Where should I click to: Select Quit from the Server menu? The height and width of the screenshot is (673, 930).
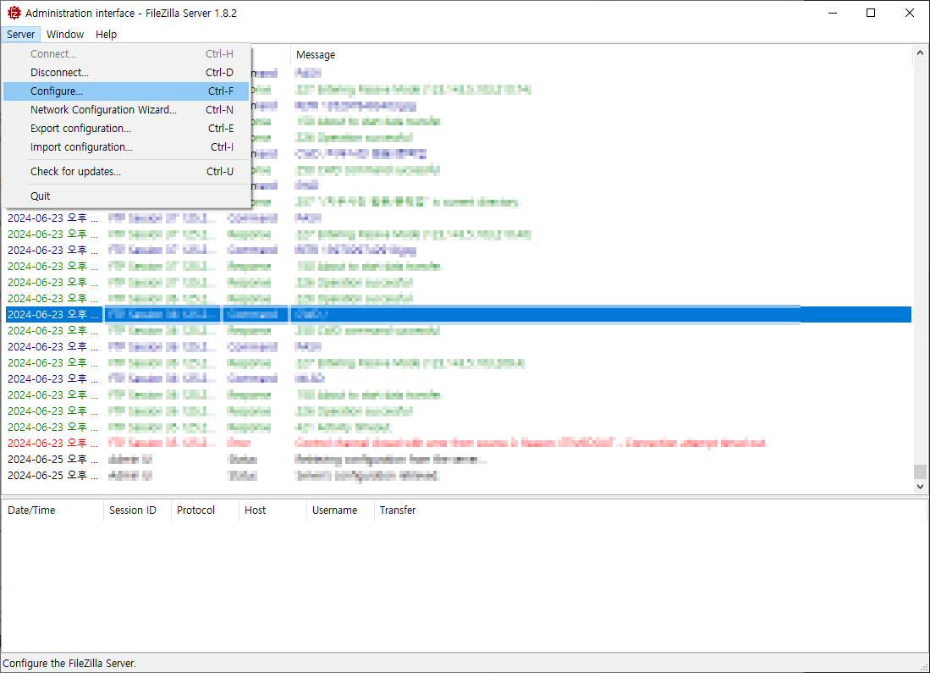click(x=126, y=196)
